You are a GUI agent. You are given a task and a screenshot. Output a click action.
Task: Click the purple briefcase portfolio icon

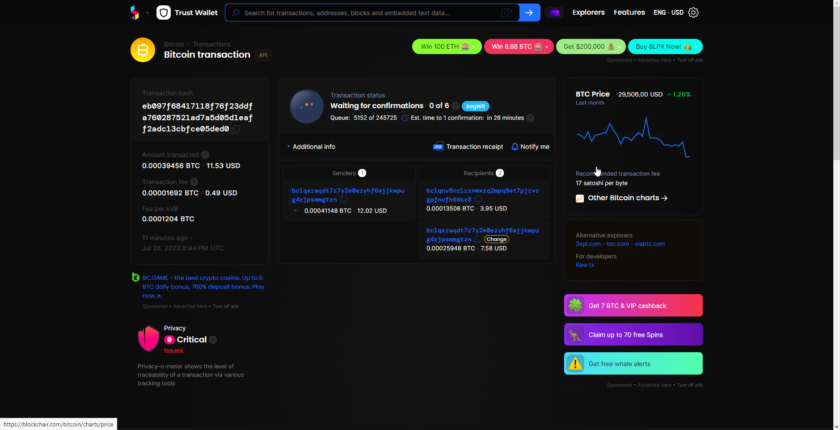pos(554,13)
